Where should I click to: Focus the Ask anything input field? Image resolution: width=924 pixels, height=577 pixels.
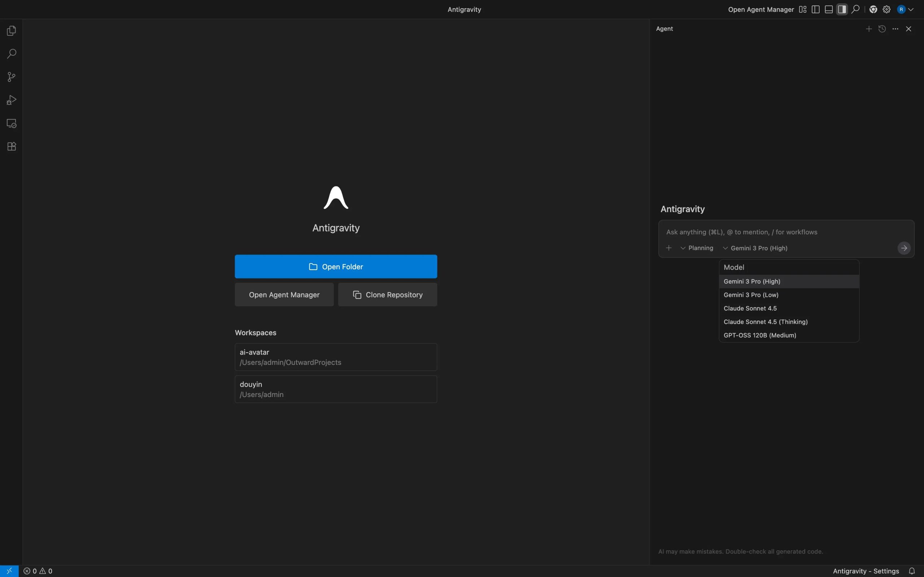click(779, 232)
